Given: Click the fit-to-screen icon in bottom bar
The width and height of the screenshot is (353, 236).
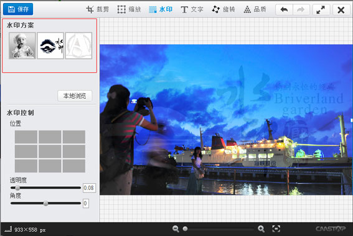Looking at the screenshot, I should point(276,229).
